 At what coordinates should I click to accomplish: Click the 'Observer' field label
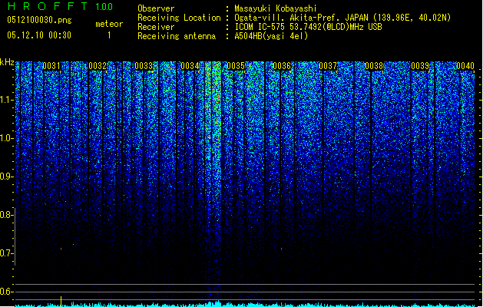tap(156, 8)
